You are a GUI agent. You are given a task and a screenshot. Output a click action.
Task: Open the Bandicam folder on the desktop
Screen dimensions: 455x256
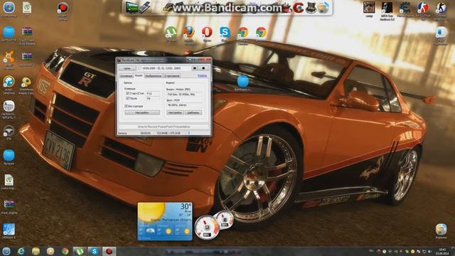coord(243,81)
